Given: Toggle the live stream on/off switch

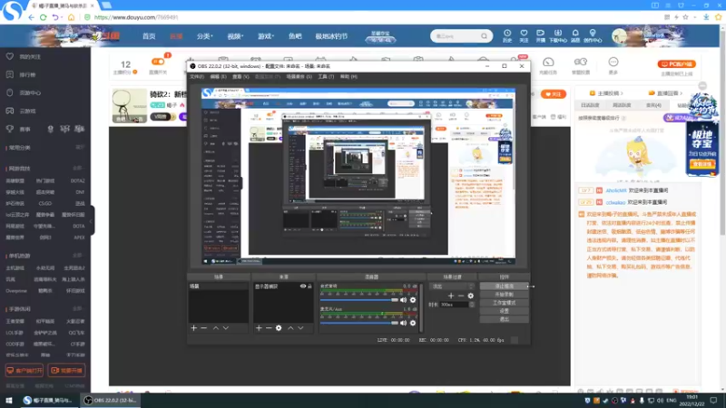Looking at the screenshot, I should (157, 62).
